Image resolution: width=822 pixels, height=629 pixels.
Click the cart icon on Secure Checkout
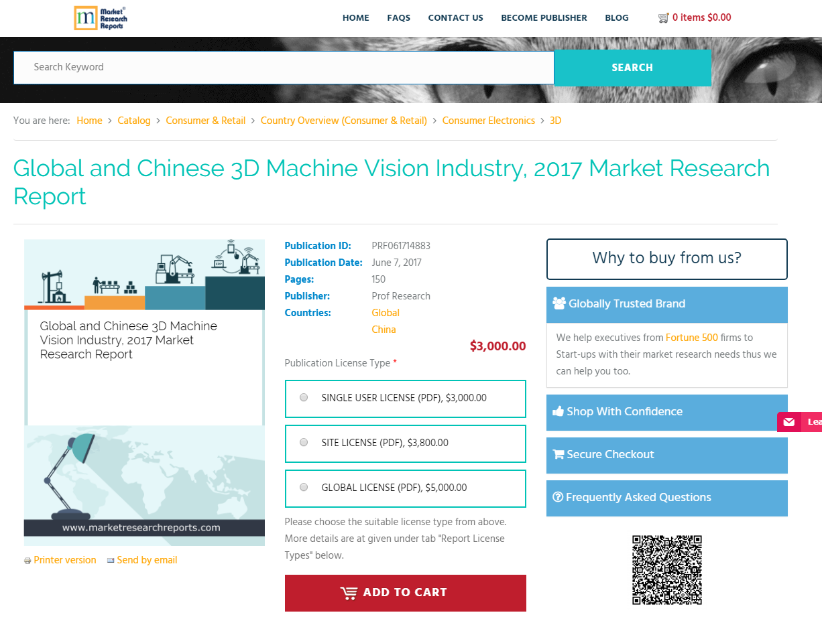click(x=558, y=454)
